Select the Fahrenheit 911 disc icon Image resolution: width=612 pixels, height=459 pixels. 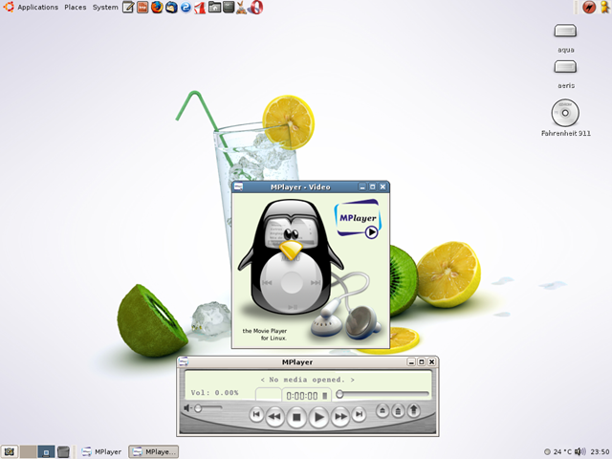tap(565, 118)
